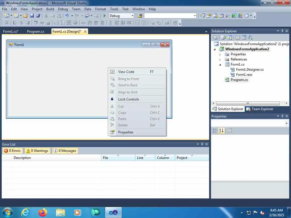The image size is (291, 218).
Task: Click the Extension Manager toolbar icon
Action: click(240, 16)
